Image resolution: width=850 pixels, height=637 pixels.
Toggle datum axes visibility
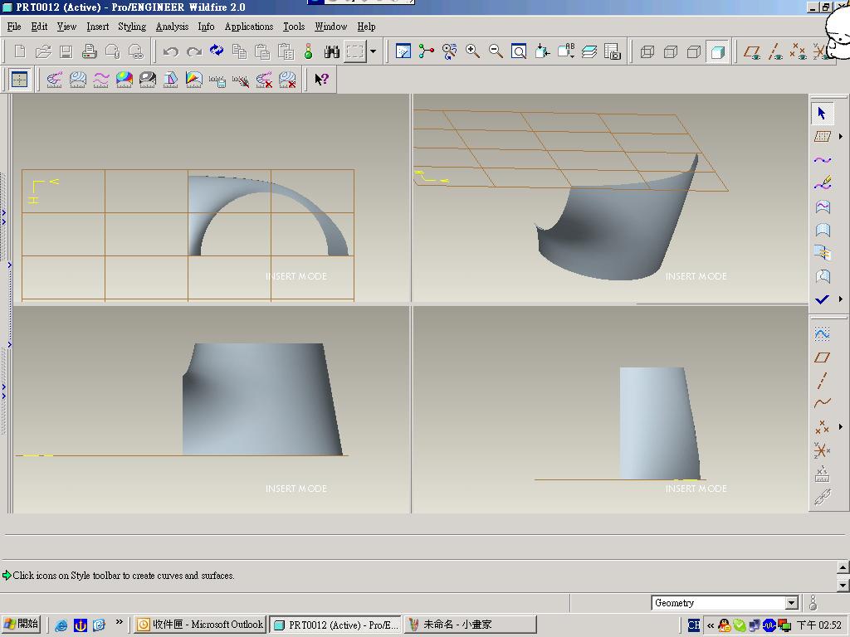pyautogui.click(x=775, y=51)
